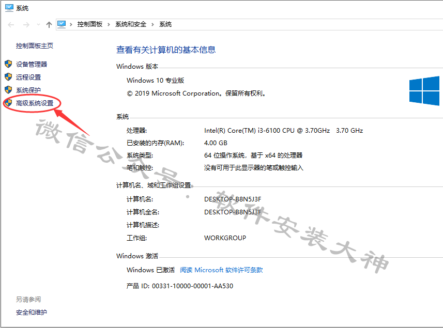Click Windows 10 专业版 edition text
This screenshot has height=328, width=443.
pyautogui.click(x=156, y=81)
